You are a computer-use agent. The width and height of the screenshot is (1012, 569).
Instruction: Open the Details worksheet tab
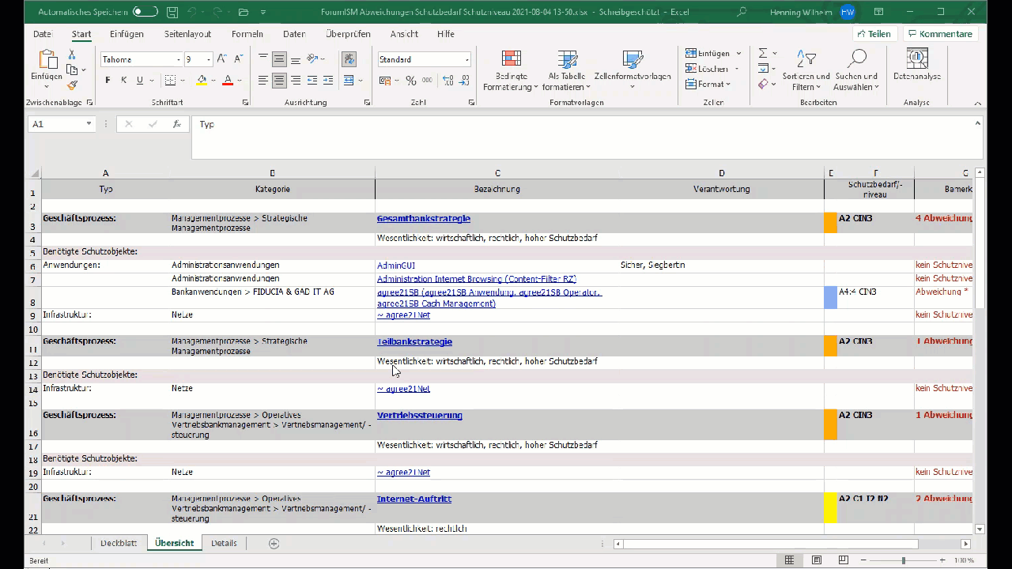[224, 543]
